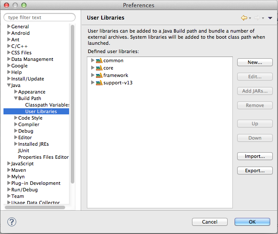Select the Ant preferences item

[15, 40]
